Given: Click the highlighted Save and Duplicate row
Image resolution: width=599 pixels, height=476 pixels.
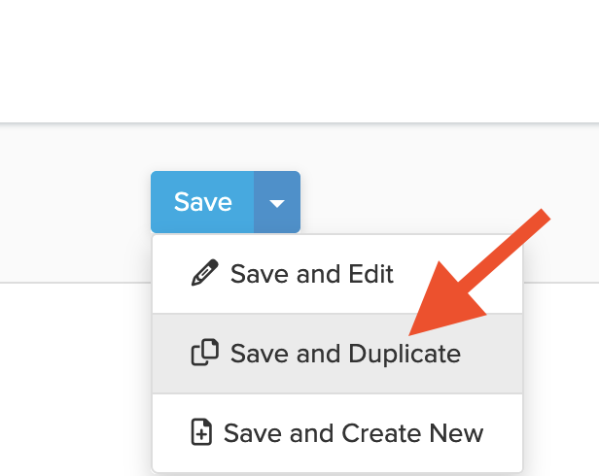Looking at the screenshot, I should click(x=336, y=353).
